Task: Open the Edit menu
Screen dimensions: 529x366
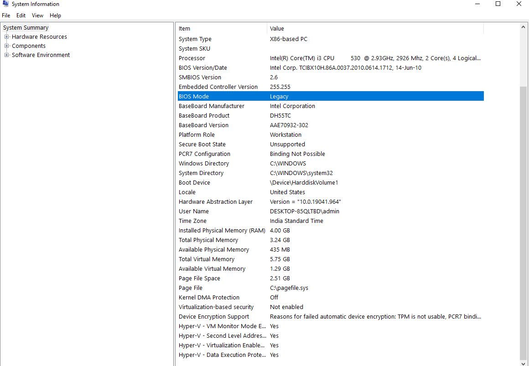Action: point(21,15)
